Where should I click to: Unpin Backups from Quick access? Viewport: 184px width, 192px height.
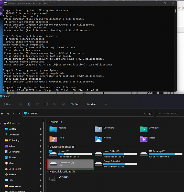pos(40,175)
